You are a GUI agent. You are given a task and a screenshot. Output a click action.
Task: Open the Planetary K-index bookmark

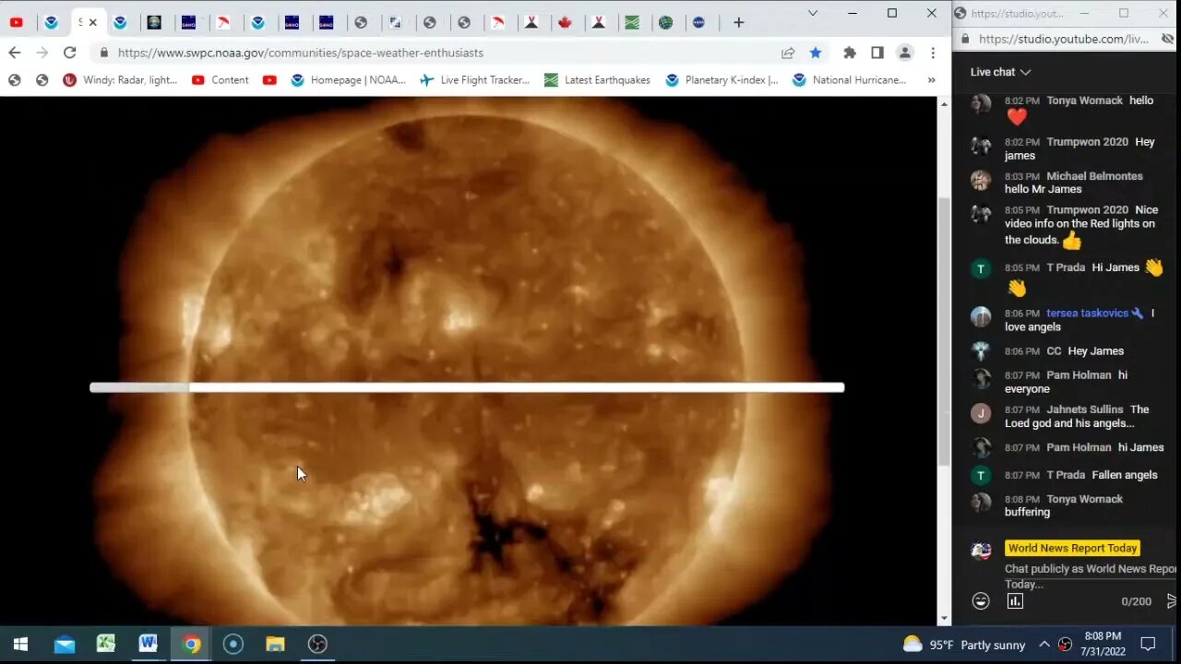721,80
